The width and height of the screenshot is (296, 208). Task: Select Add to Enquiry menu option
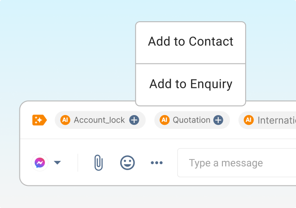(x=191, y=84)
